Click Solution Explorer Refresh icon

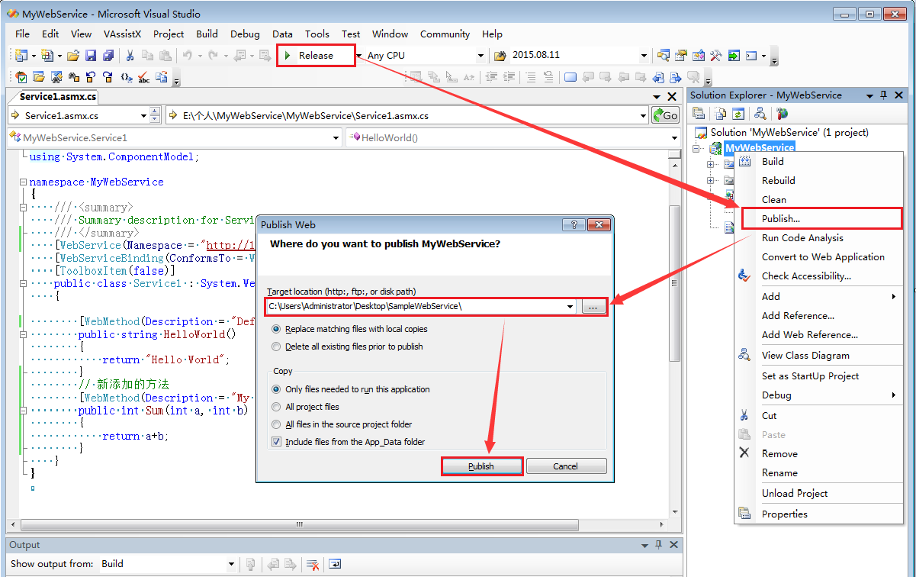[x=738, y=114]
